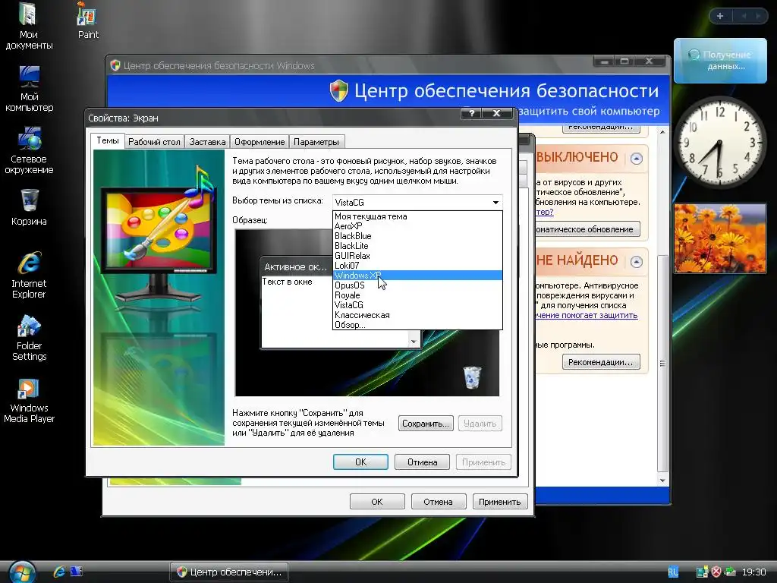Choose Моя текущая тема from list
777x583 pixels.
(417, 216)
